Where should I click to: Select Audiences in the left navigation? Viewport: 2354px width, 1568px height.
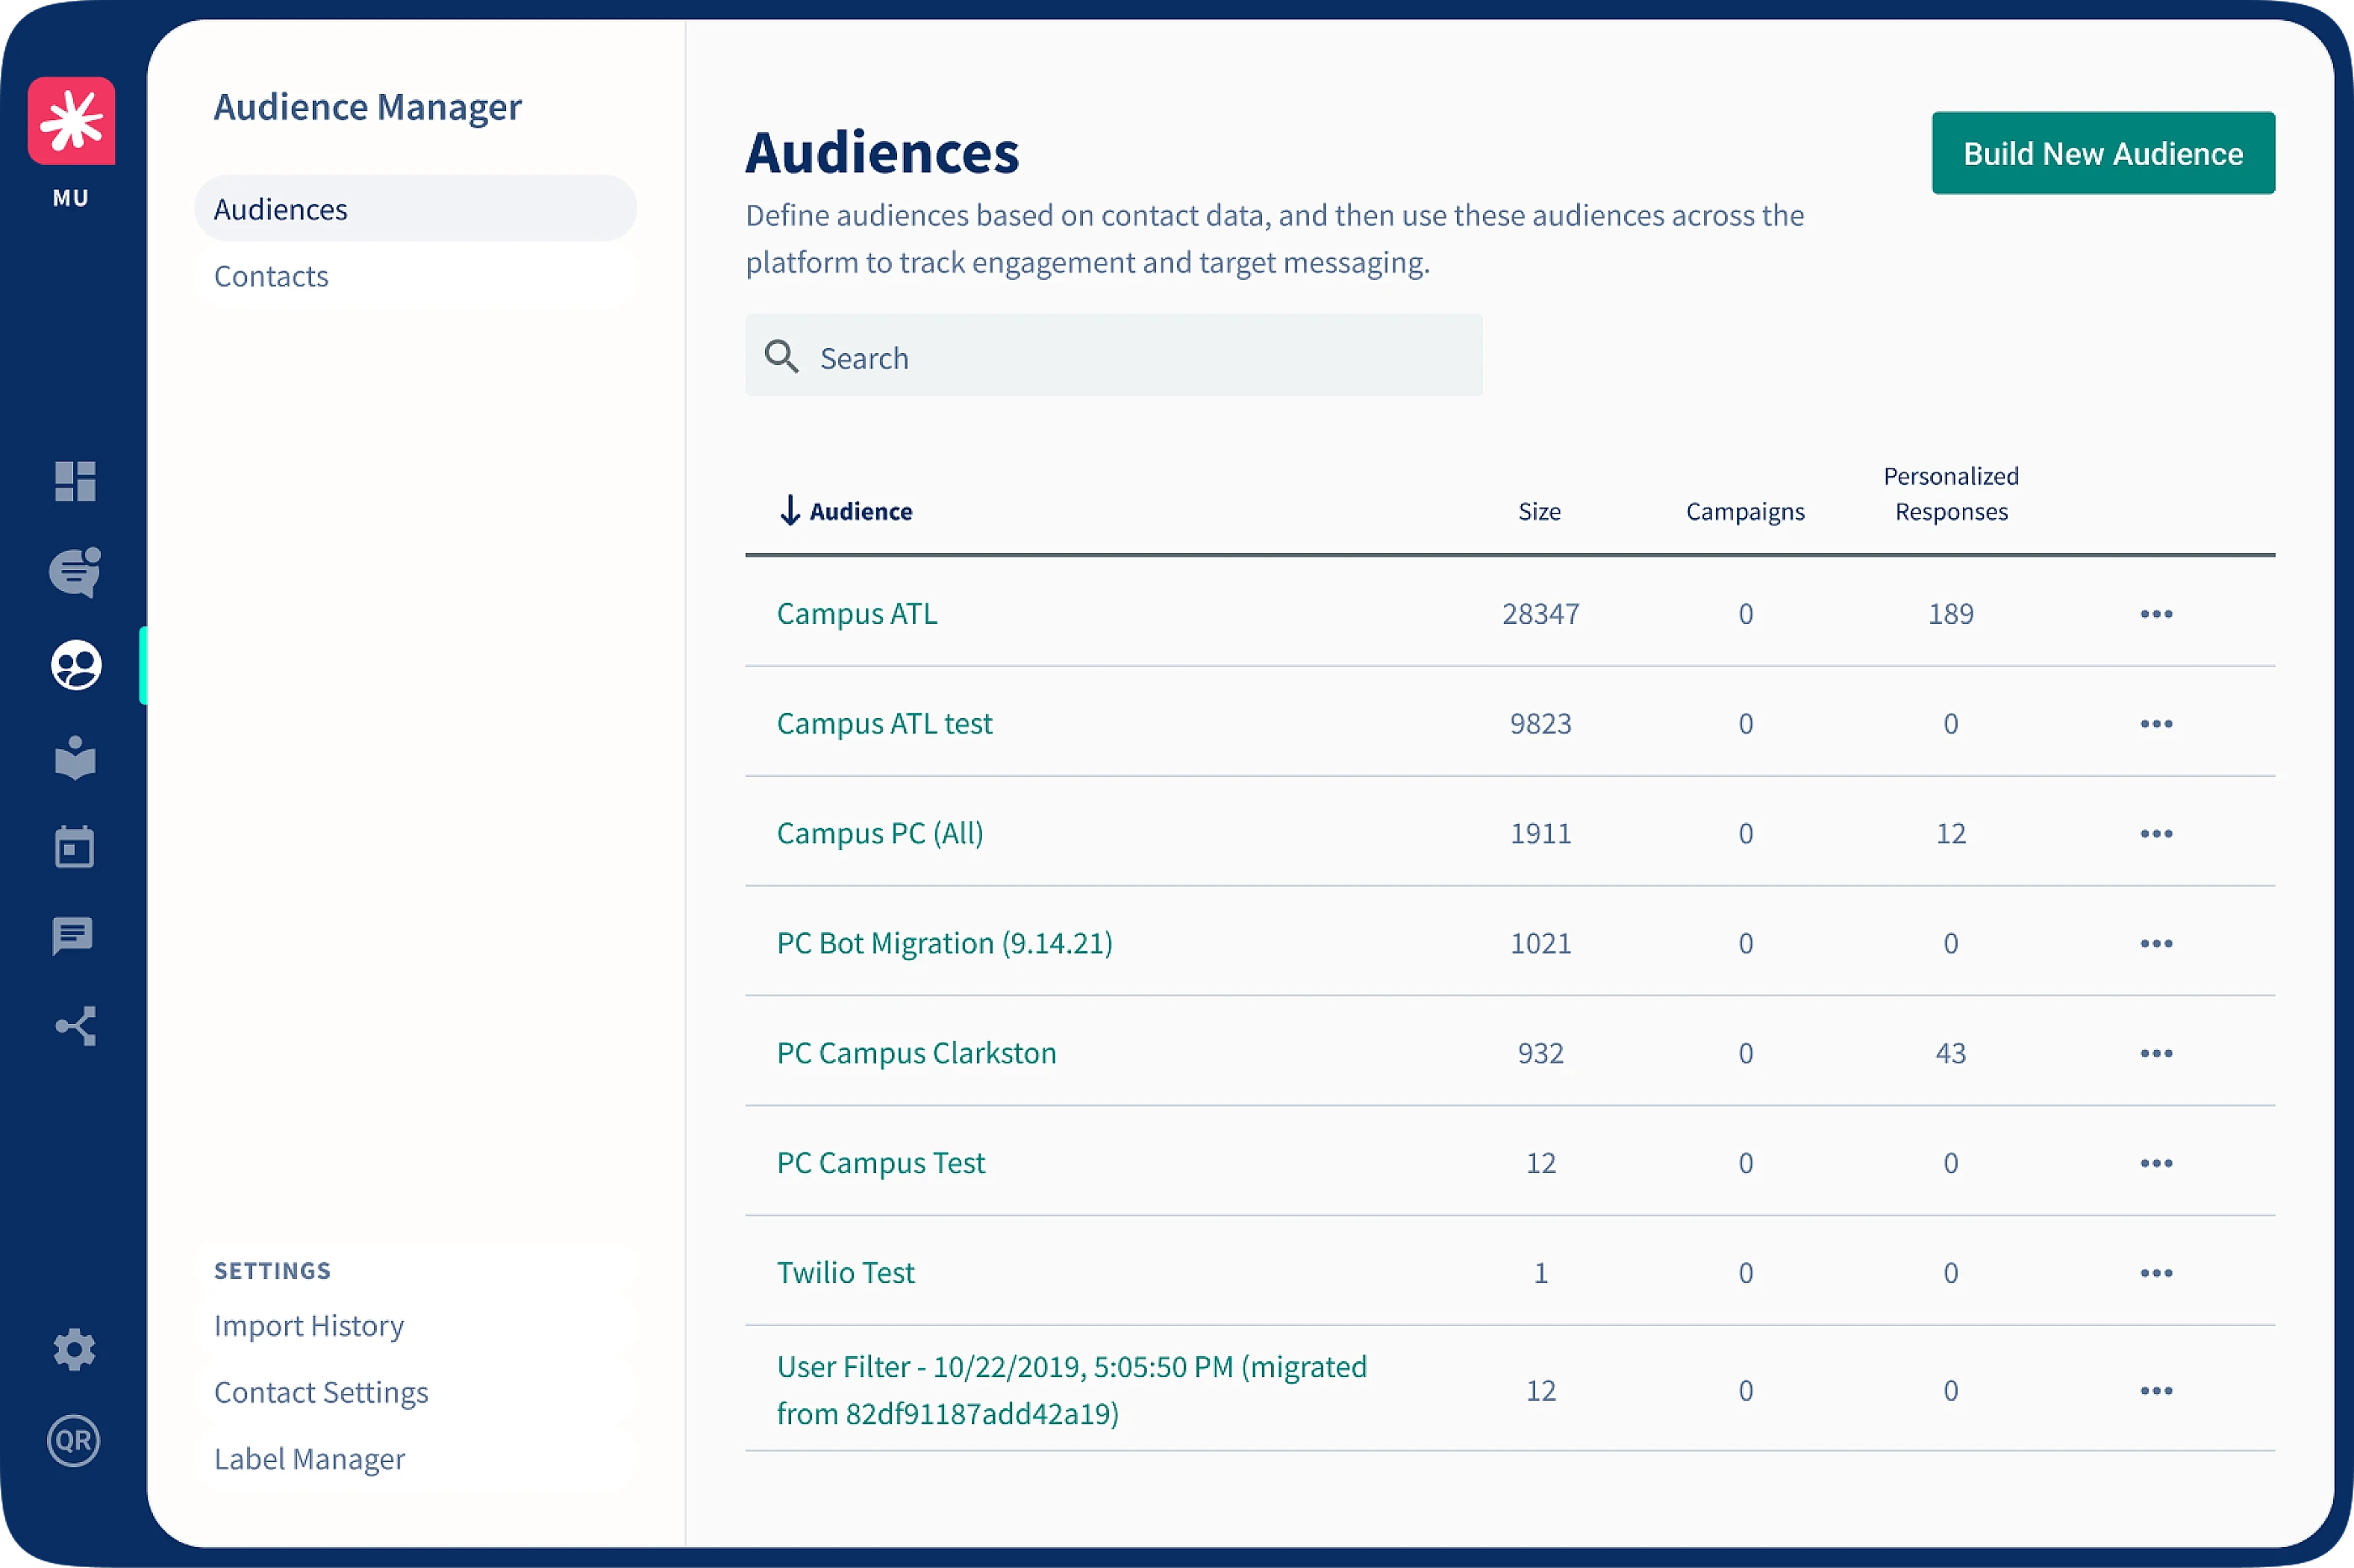(281, 209)
